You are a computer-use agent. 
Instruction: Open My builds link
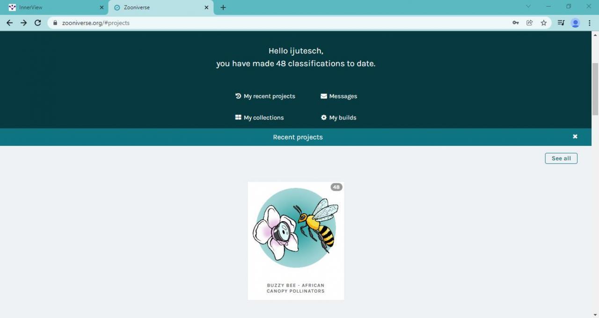[339, 117]
